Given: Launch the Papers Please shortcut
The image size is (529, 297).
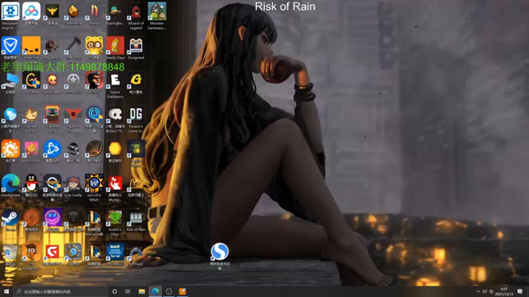Looking at the screenshot, I should (x=73, y=119).
